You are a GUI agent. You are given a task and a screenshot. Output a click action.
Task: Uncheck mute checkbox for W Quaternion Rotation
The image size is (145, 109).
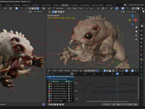coord(69,91)
